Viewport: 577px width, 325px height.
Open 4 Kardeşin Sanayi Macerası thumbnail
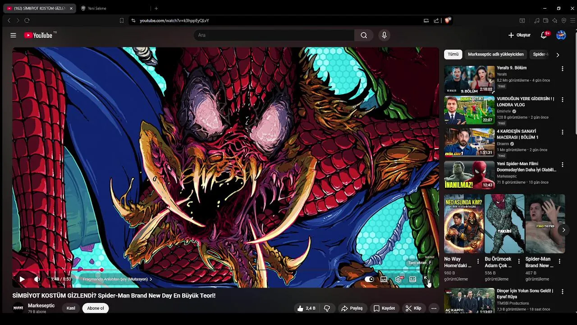[469, 142]
